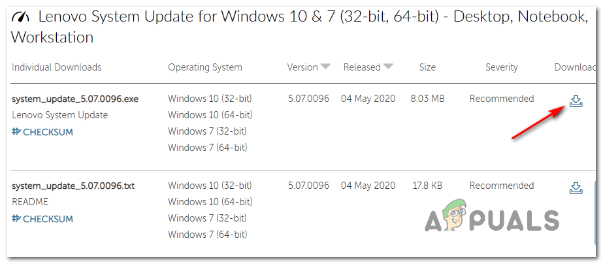Click the Lenovo System Update description text
This screenshot has height=264, width=603.
click(x=60, y=115)
